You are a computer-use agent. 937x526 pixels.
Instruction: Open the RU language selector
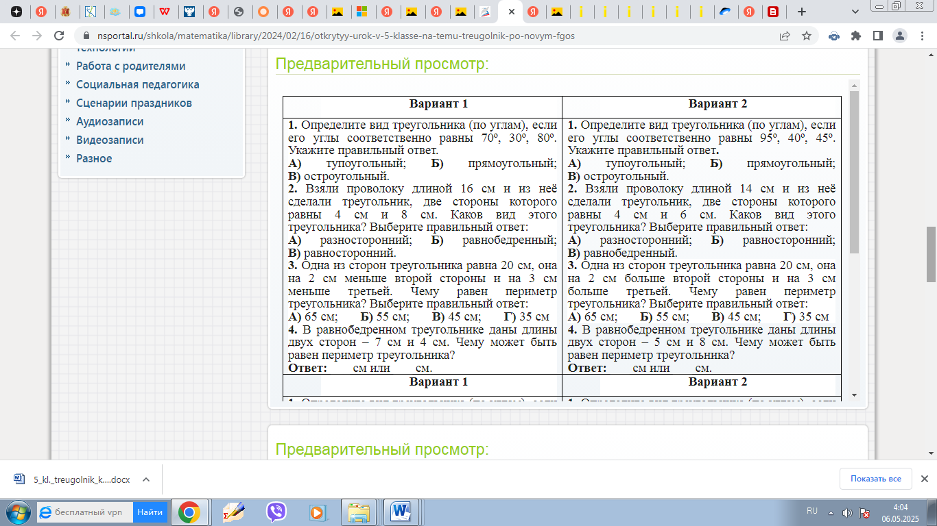click(812, 511)
